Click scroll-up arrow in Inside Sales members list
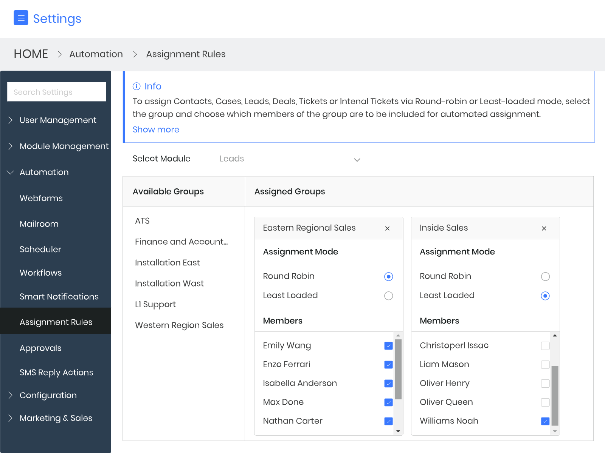Image resolution: width=605 pixels, height=453 pixels. (555, 336)
